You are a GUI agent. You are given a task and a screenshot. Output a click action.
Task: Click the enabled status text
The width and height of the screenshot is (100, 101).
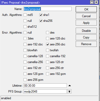[x=6, y=98]
